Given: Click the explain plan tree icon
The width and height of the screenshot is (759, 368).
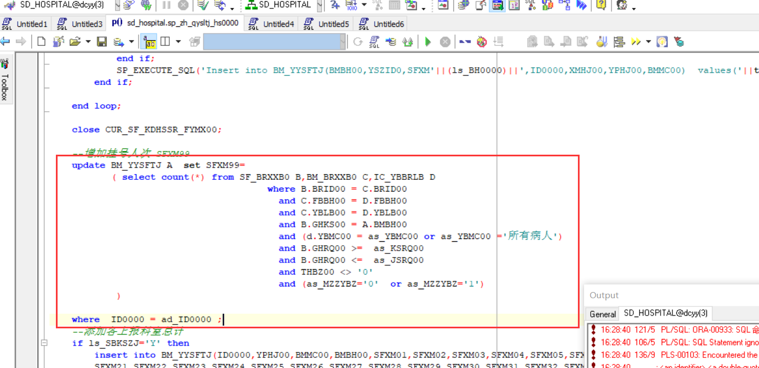Looking at the screenshot, I should pos(619,42).
